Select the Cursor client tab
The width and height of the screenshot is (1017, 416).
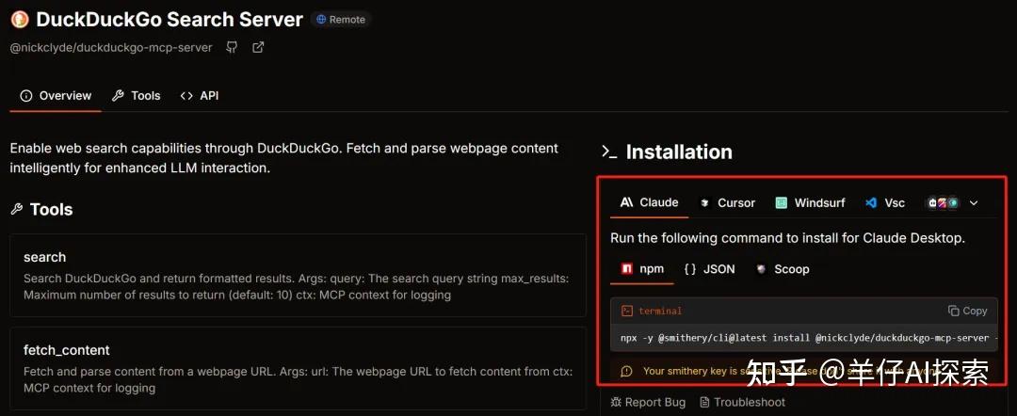pos(727,202)
